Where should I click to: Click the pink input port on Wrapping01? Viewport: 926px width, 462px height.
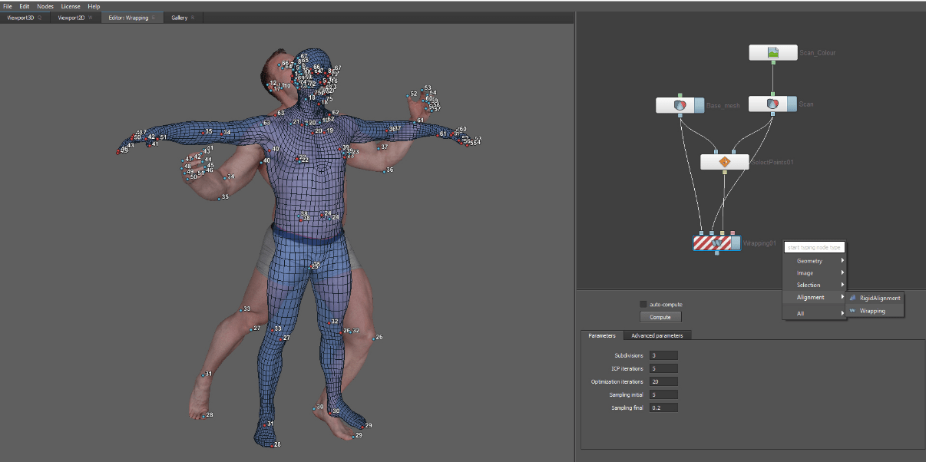733,233
